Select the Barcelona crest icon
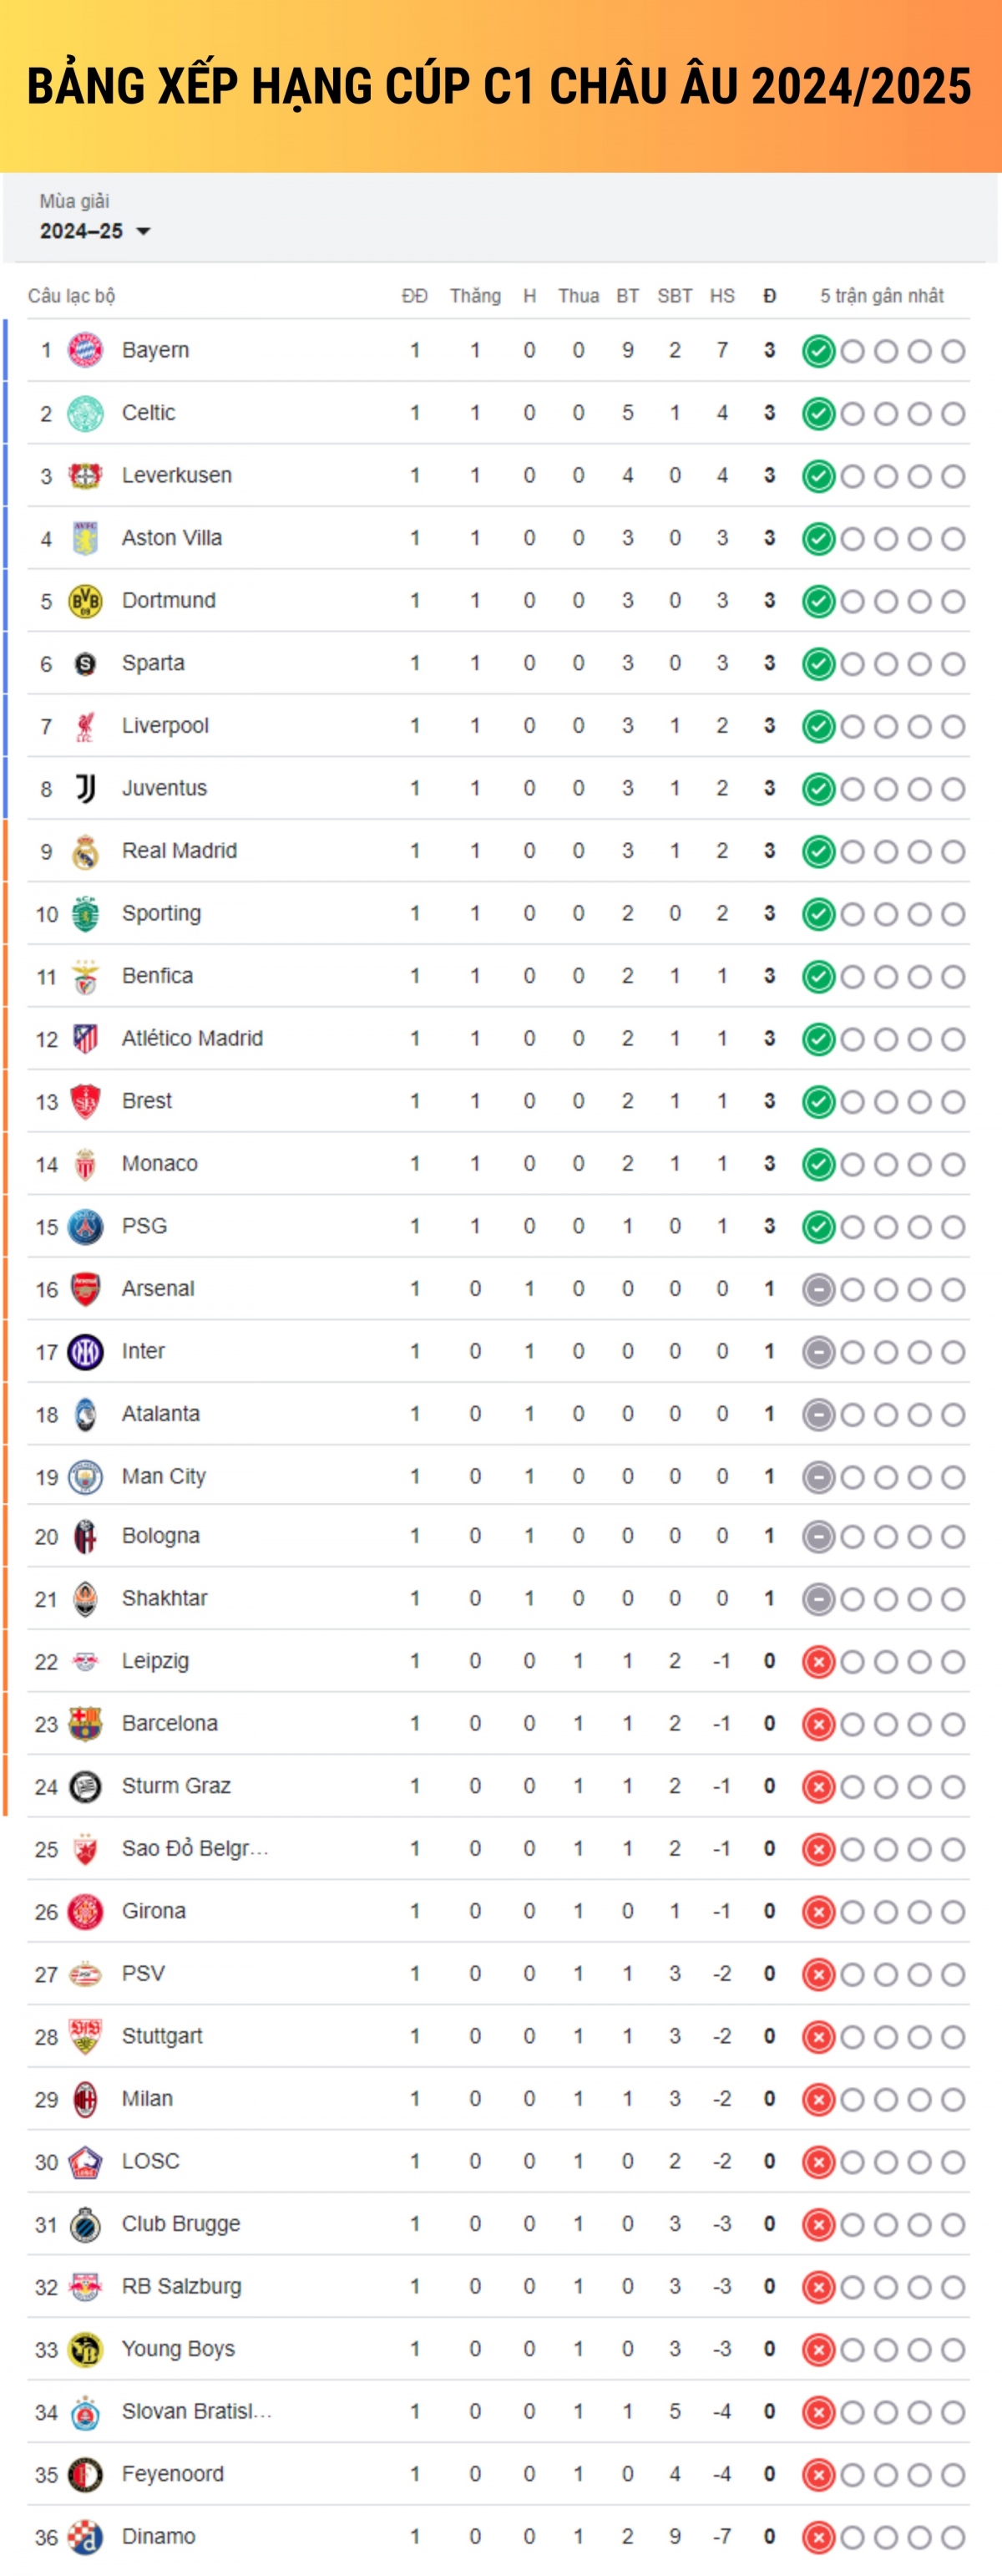Viewport: 1002px width, 2576px height. 85,1724
